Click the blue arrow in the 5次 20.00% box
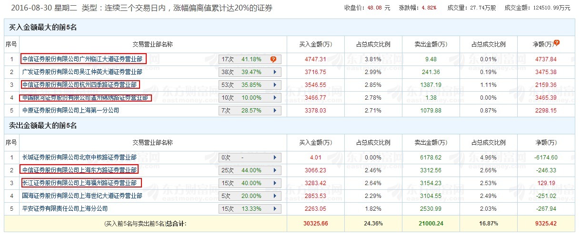Image resolution: width=581 pixels, height=234 pixels. click(275, 196)
